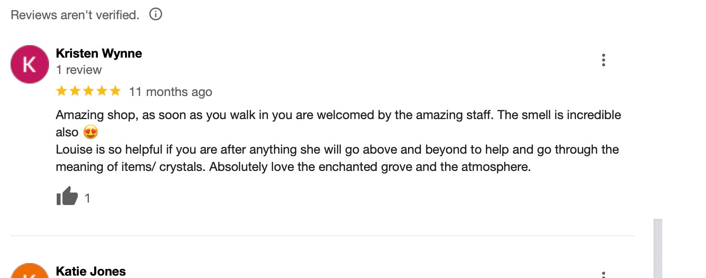
Task: Open Katie Jones' reviewer profile name
Action: [91, 271]
